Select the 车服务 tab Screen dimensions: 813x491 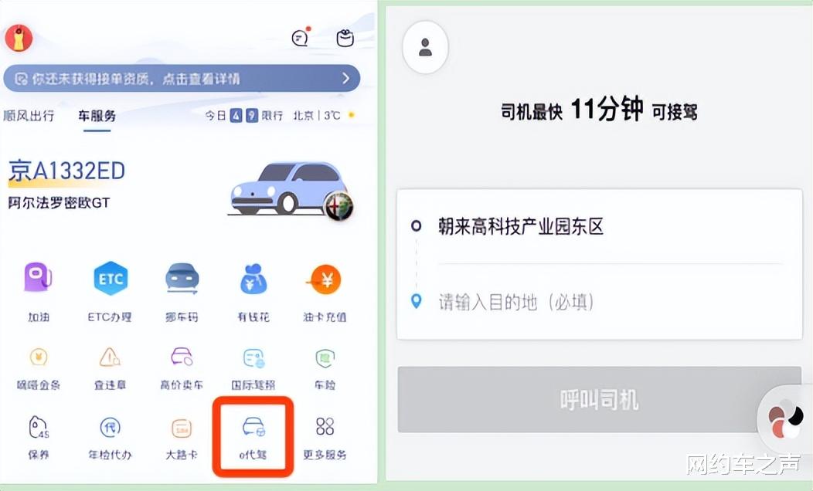pos(97,116)
